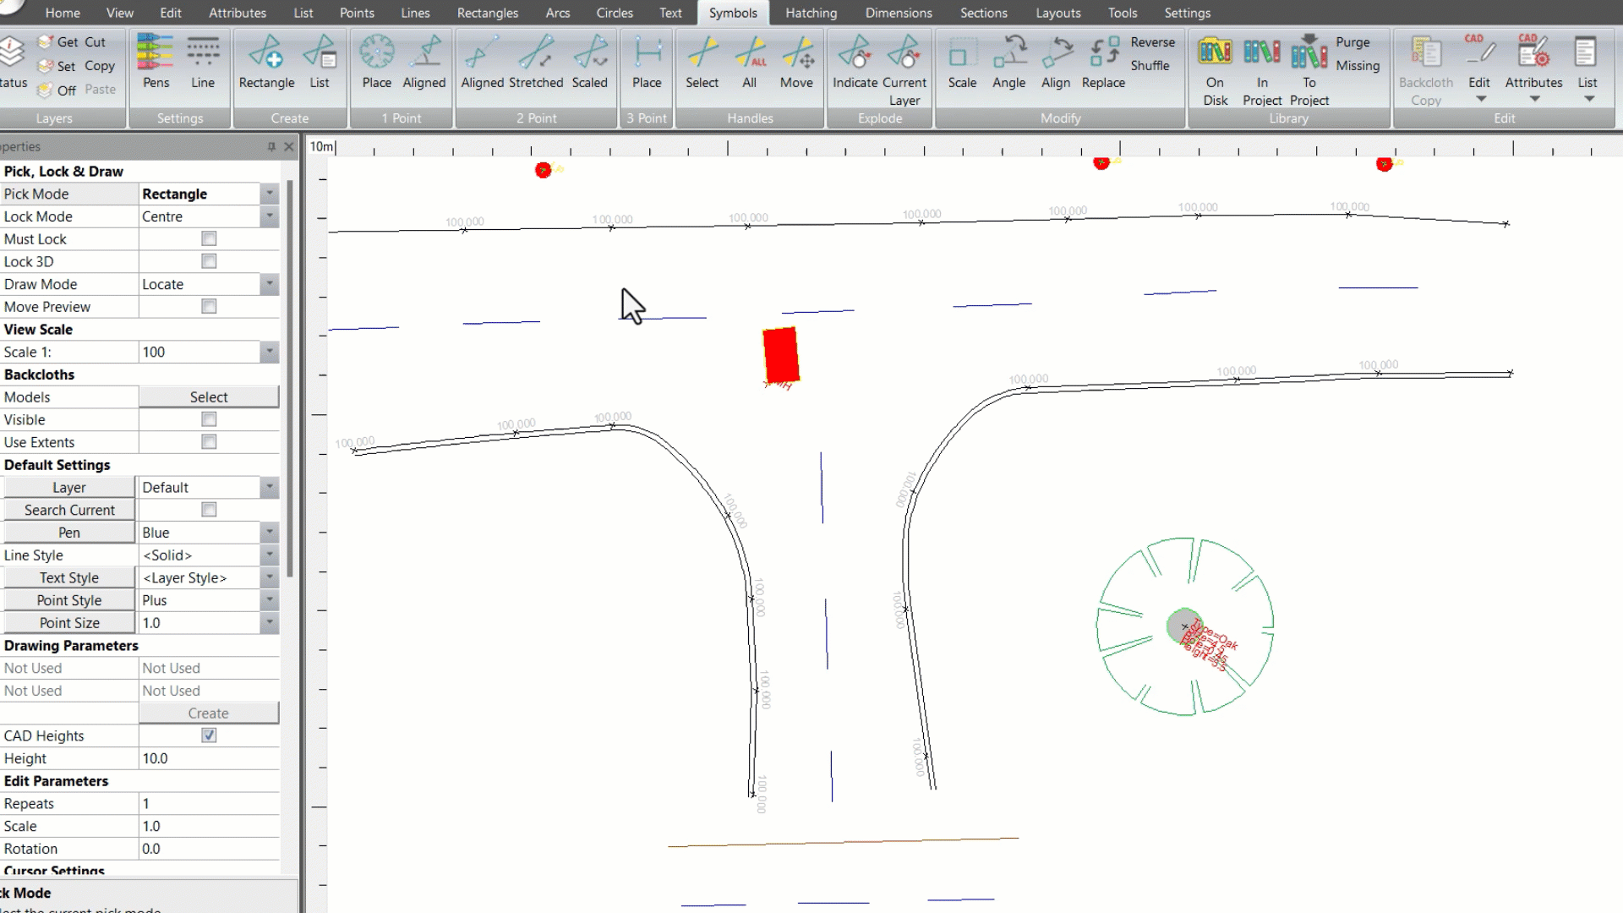Open the Point Style dropdown
1623x913 pixels.
(x=269, y=600)
